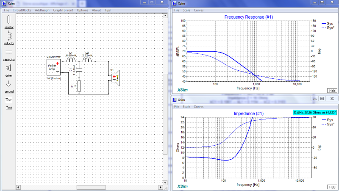Minimize the Frequency Response window
Screen dimensions: 339x191
pos(315,2)
